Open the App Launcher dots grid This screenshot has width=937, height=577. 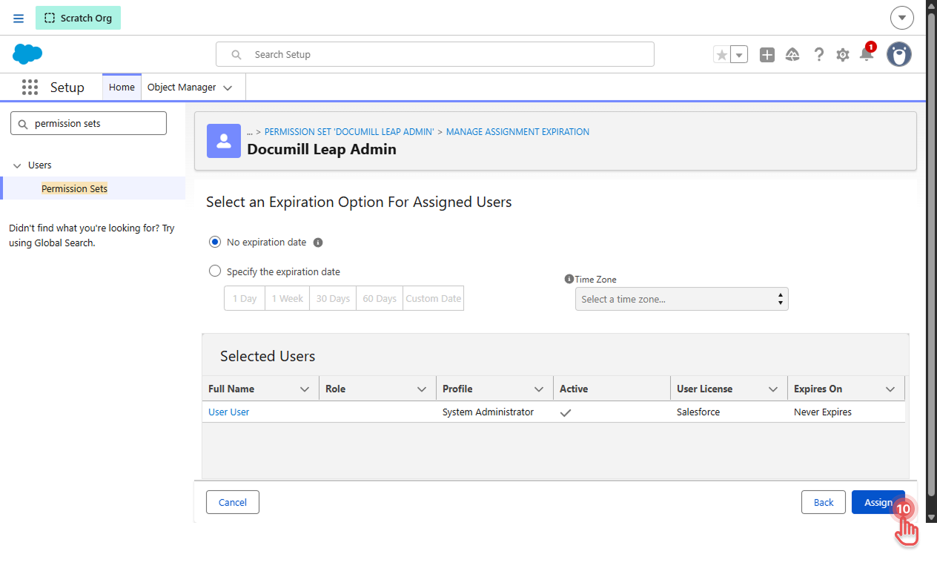pyautogui.click(x=30, y=88)
